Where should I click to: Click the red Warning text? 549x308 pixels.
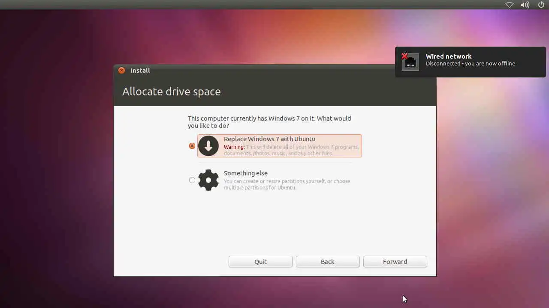pos(234,147)
